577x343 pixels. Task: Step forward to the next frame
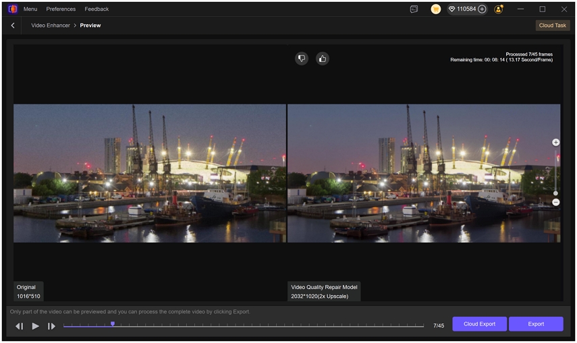[51, 326]
